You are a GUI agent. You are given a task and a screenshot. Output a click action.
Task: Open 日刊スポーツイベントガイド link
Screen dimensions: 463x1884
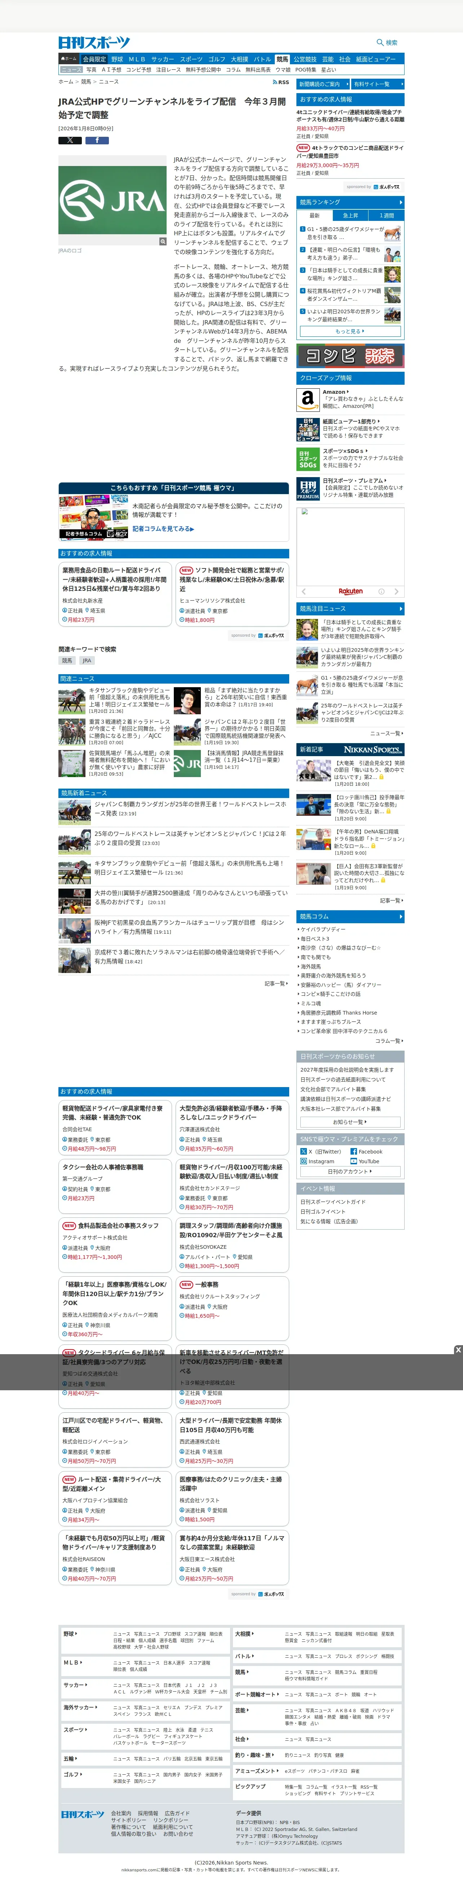pyautogui.click(x=333, y=1202)
